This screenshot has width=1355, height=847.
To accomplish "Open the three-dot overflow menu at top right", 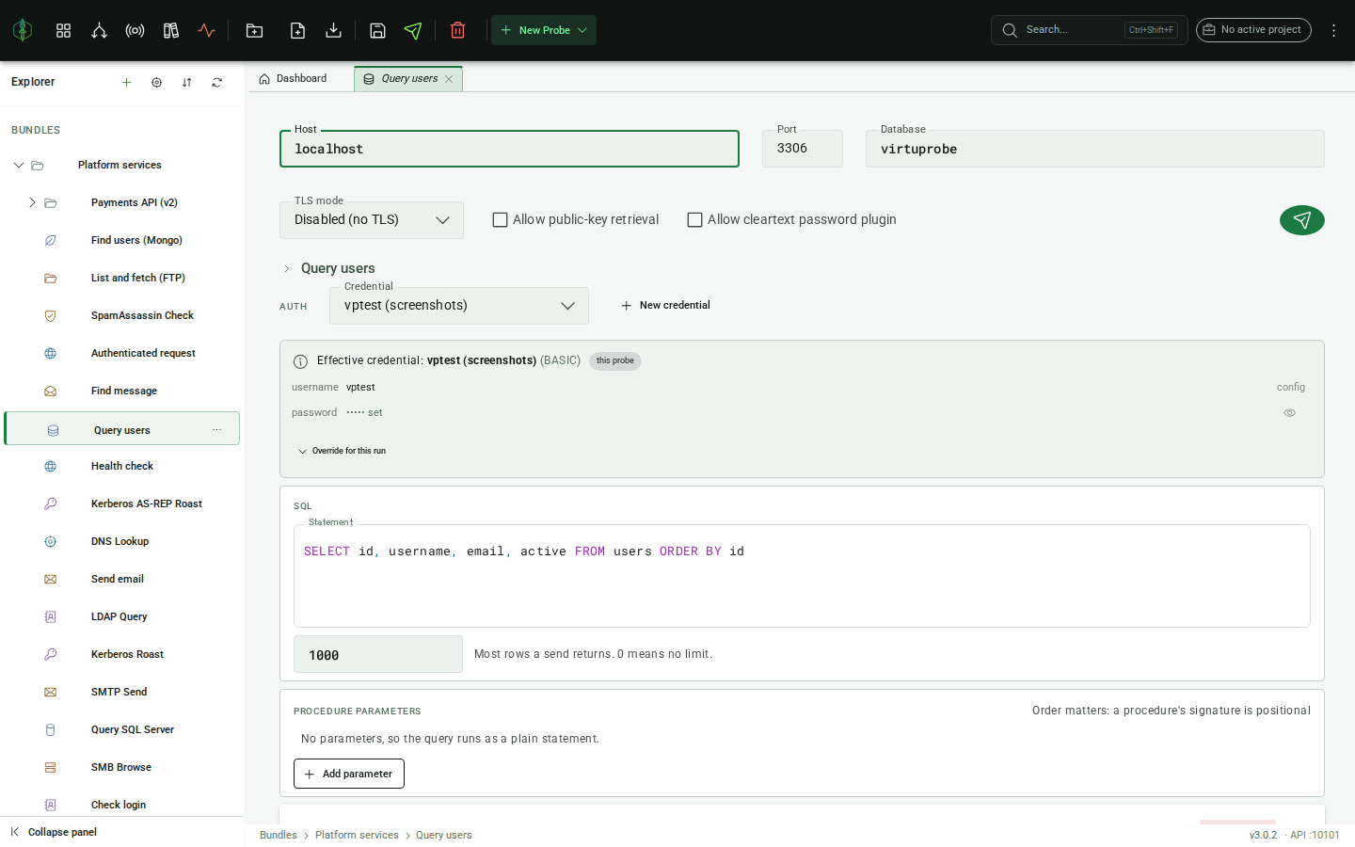I will 1333,30.
